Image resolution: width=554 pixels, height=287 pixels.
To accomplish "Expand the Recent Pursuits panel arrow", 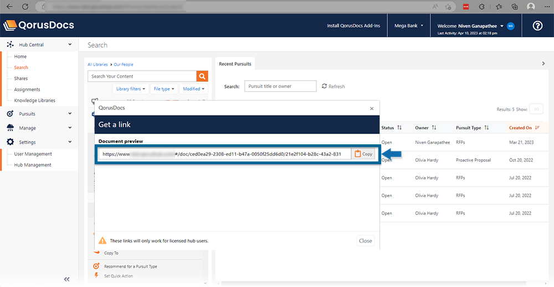I will (x=543, y=64).
